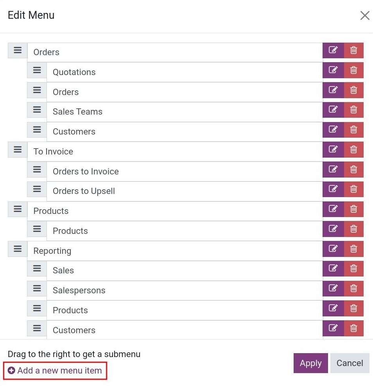Click the edit icon for To Invoice
The width and height of the screenshot is (373, 386).
coord(333,149)
